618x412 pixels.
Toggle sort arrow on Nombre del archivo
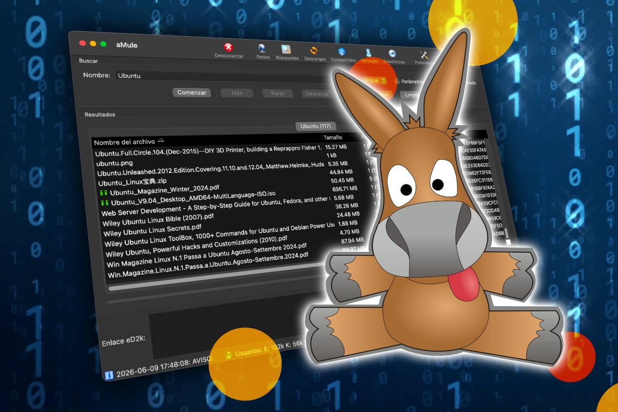click(161, 140)
